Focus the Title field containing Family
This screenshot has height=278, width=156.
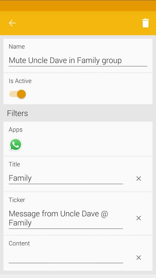66,178
